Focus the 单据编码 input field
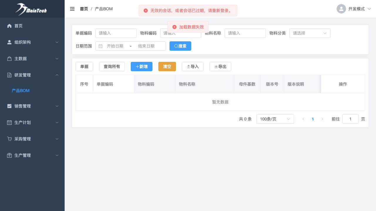Screen dimensions: 376x211 (x=116, y=33)
